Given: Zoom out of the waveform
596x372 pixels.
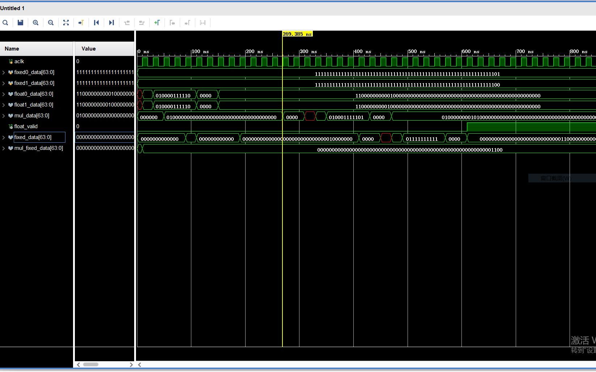Looking at the screenshot, I should pyautogui.click(x=51, y=22).
